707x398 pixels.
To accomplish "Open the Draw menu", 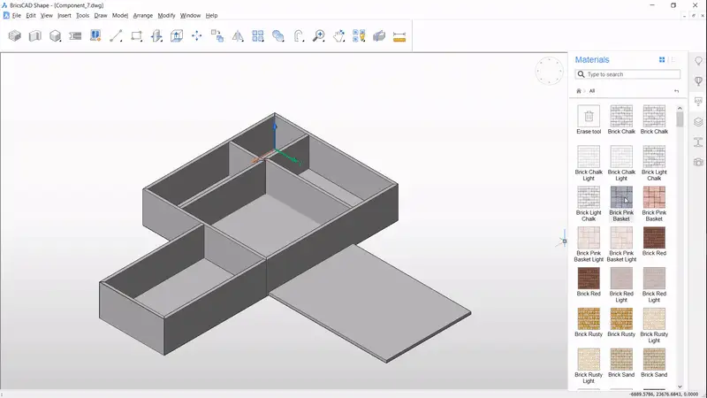I will pyautogui.click(x=101, y=15).
